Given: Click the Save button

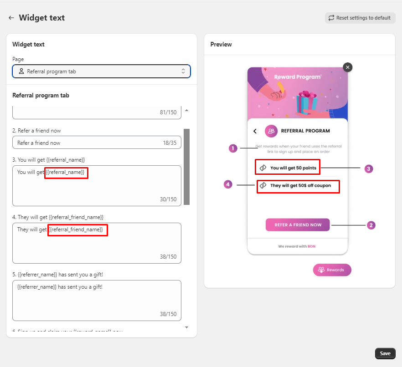Looking at the screenshot, I should [385, 353].
